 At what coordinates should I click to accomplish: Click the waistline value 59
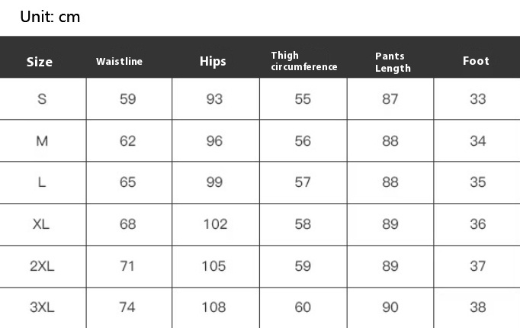pyautogui.click(x=127, y=99)
